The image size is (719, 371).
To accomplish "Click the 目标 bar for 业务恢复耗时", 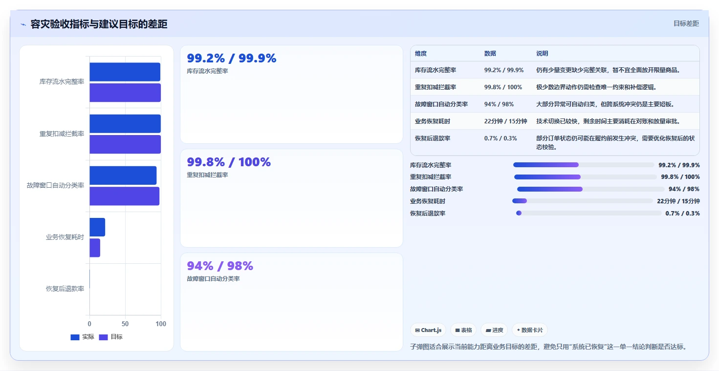I will tap(95, 248).
